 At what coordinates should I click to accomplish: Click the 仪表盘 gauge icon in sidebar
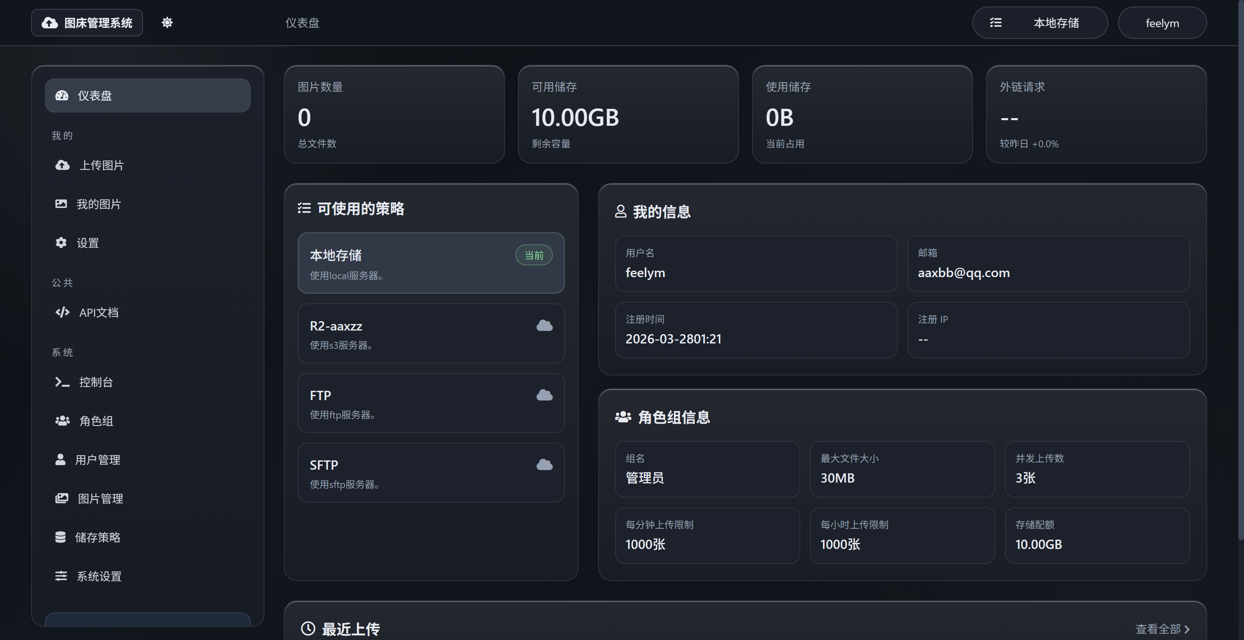pyautogui.click(x=62, y=95)
